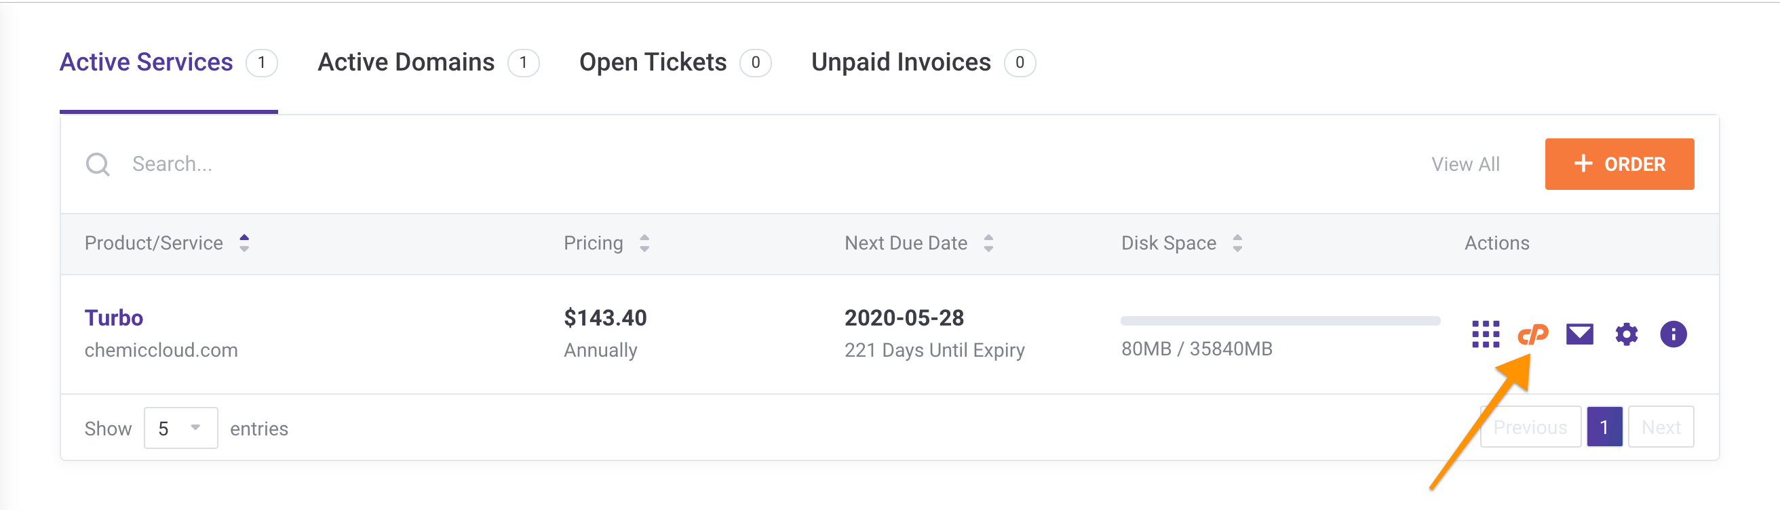Screen dimensions: 1780x510
Task: Click the settings gear icon for Turbo
Action: coord(1626,334)
